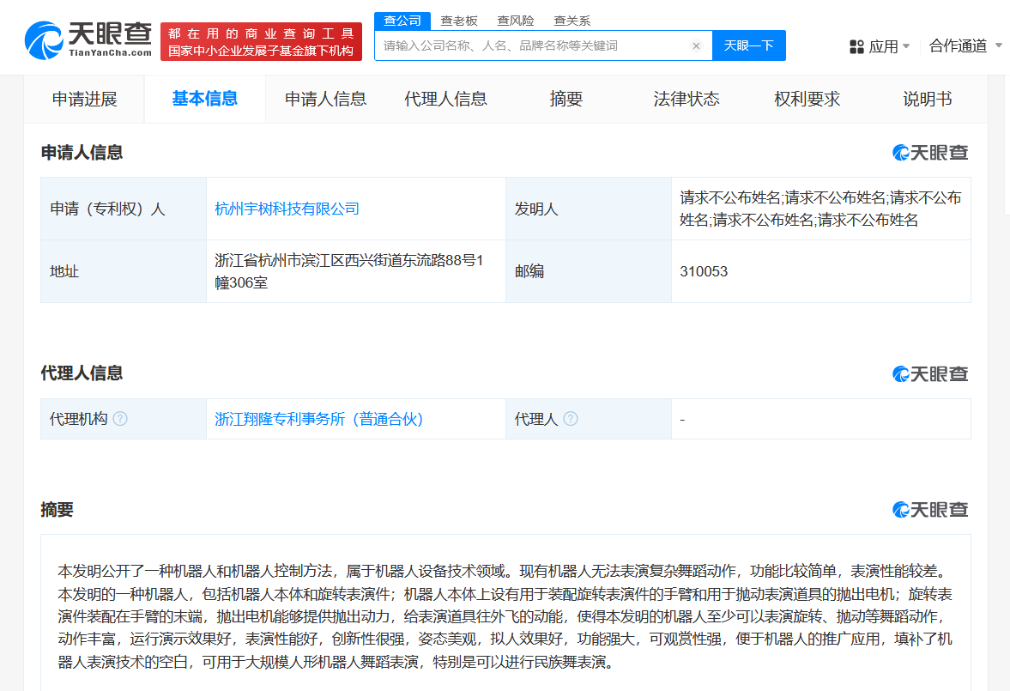This screenshot has width=1010, height=691.
Task: Clear the search box with X icon
Action: click(696, 46)
